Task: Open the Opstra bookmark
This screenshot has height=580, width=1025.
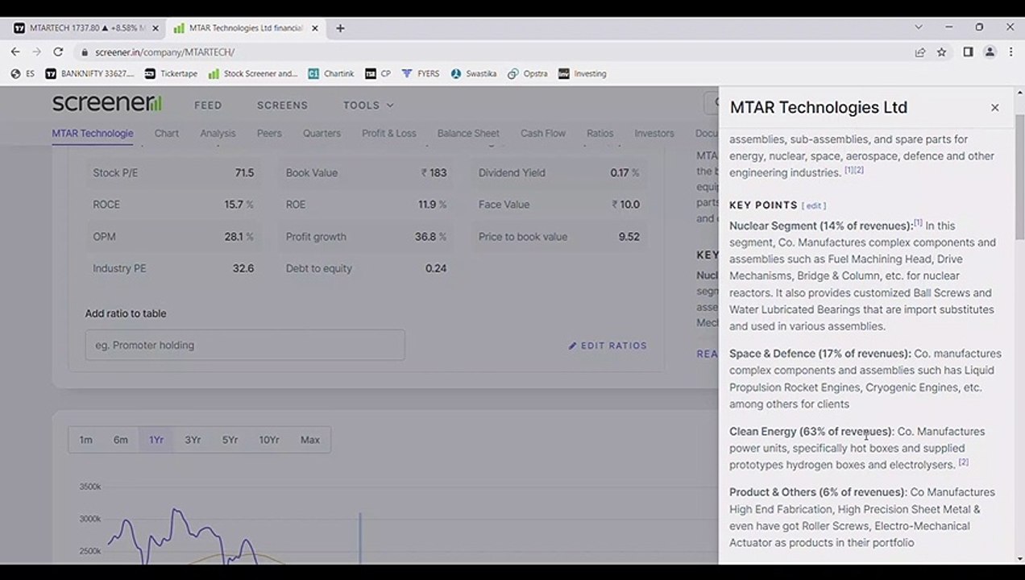Action: (x=528, y=73)
